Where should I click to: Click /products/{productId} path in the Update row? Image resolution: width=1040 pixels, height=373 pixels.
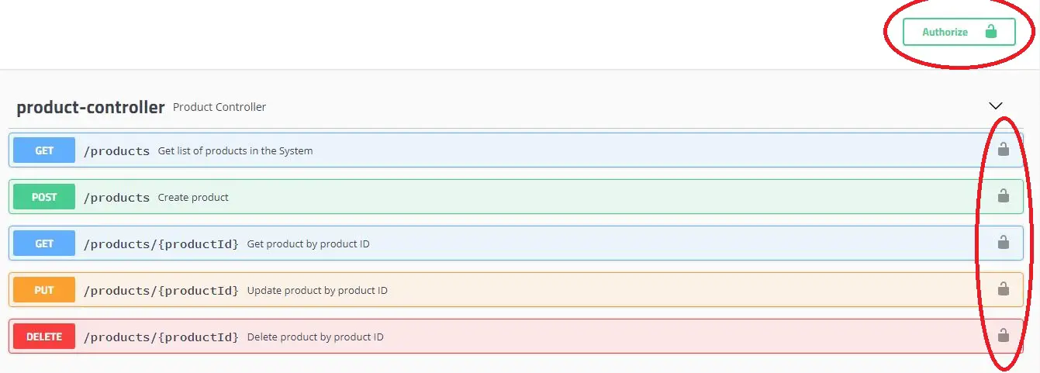coord(161,291)
